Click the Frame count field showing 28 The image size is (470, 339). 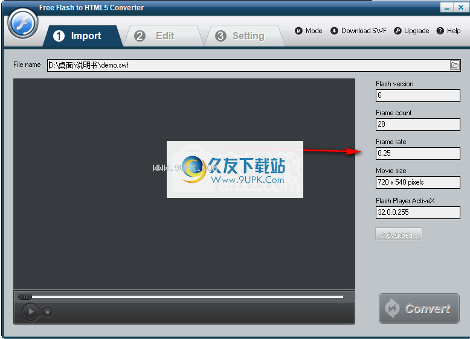pyautogui.click(x=418, y=124)
